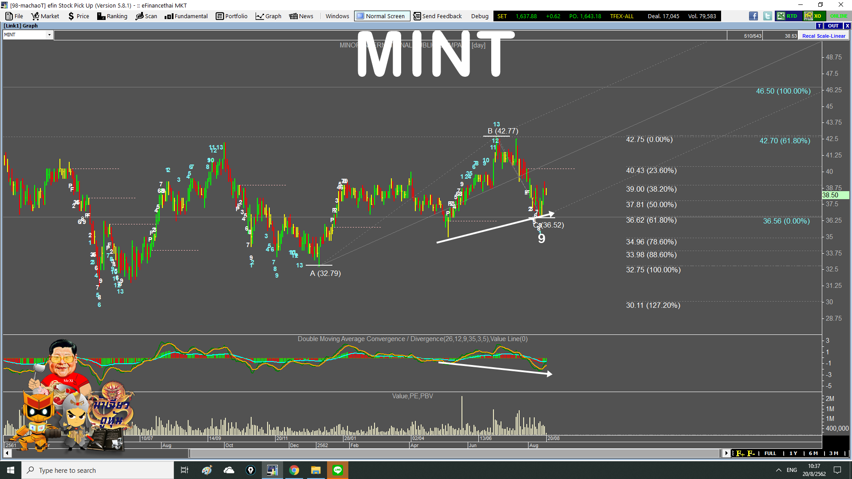
Task: Select the 6M time range
Action: [x=813, y=453]
